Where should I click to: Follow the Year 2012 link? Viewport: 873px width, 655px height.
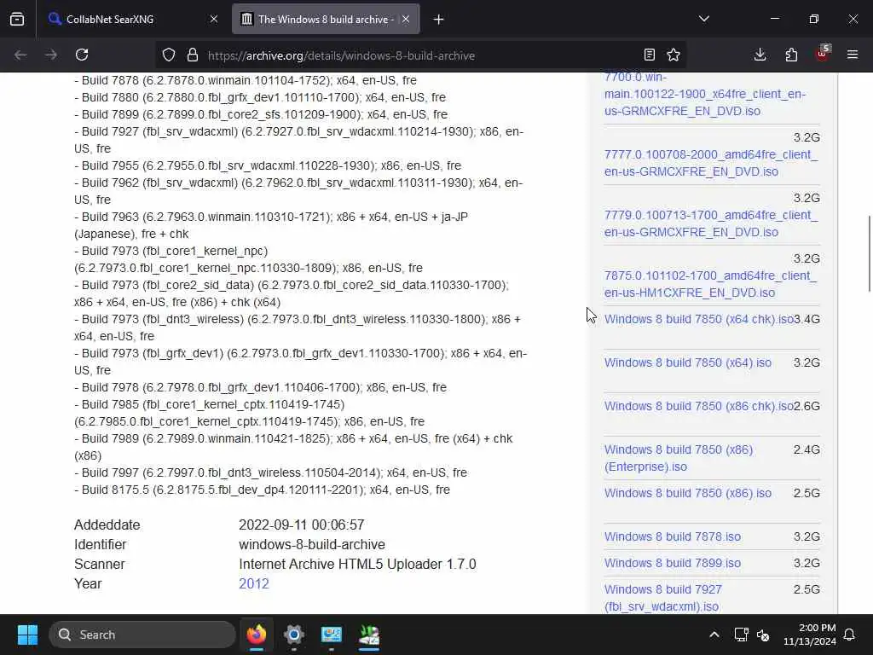254,583
